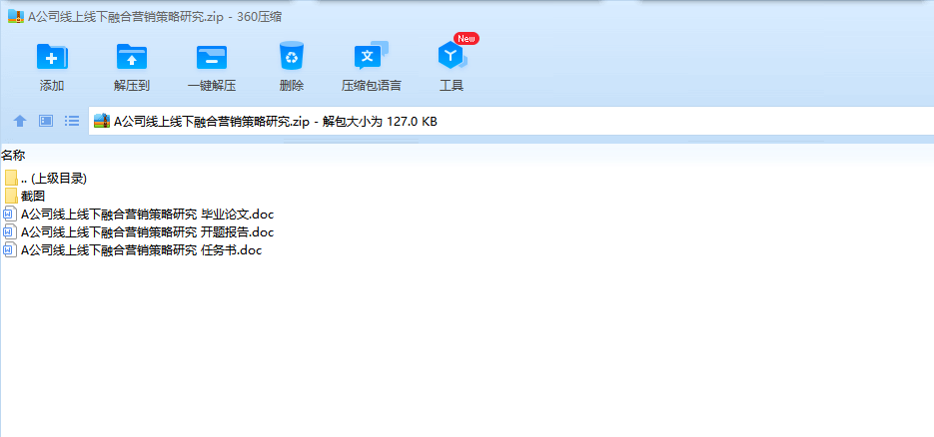Click the 360压缩 app icon in title bar
934x437 pixels.
(16, 17)
